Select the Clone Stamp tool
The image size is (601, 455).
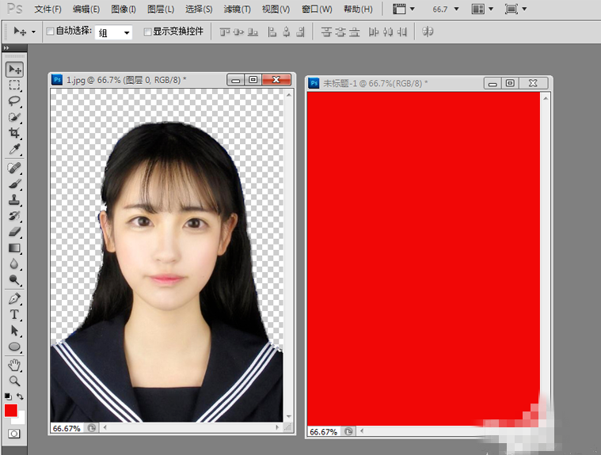coord(14,200)
